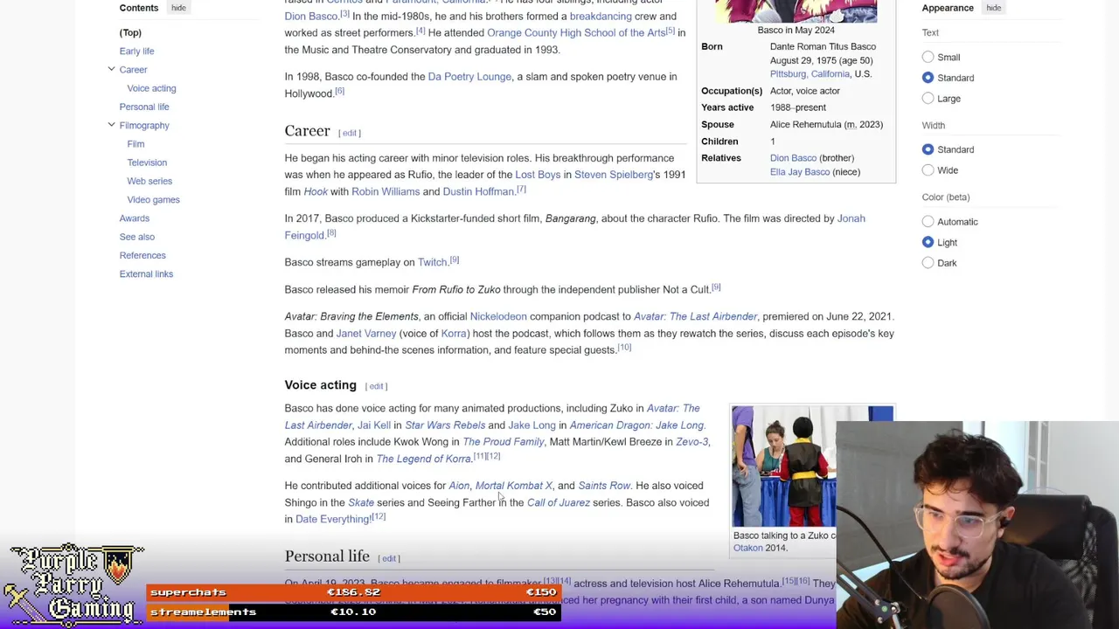This screenshot has width=1119, height=629.
Task: Select Standard width radio button
Action: click(x=928, y=149)
